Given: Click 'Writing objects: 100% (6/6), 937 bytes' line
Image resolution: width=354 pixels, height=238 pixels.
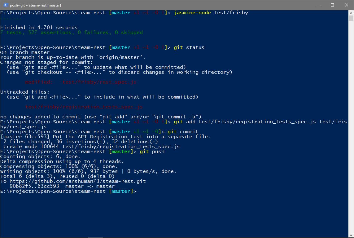Looking at the screenshot, I should [x=88, y=171].
